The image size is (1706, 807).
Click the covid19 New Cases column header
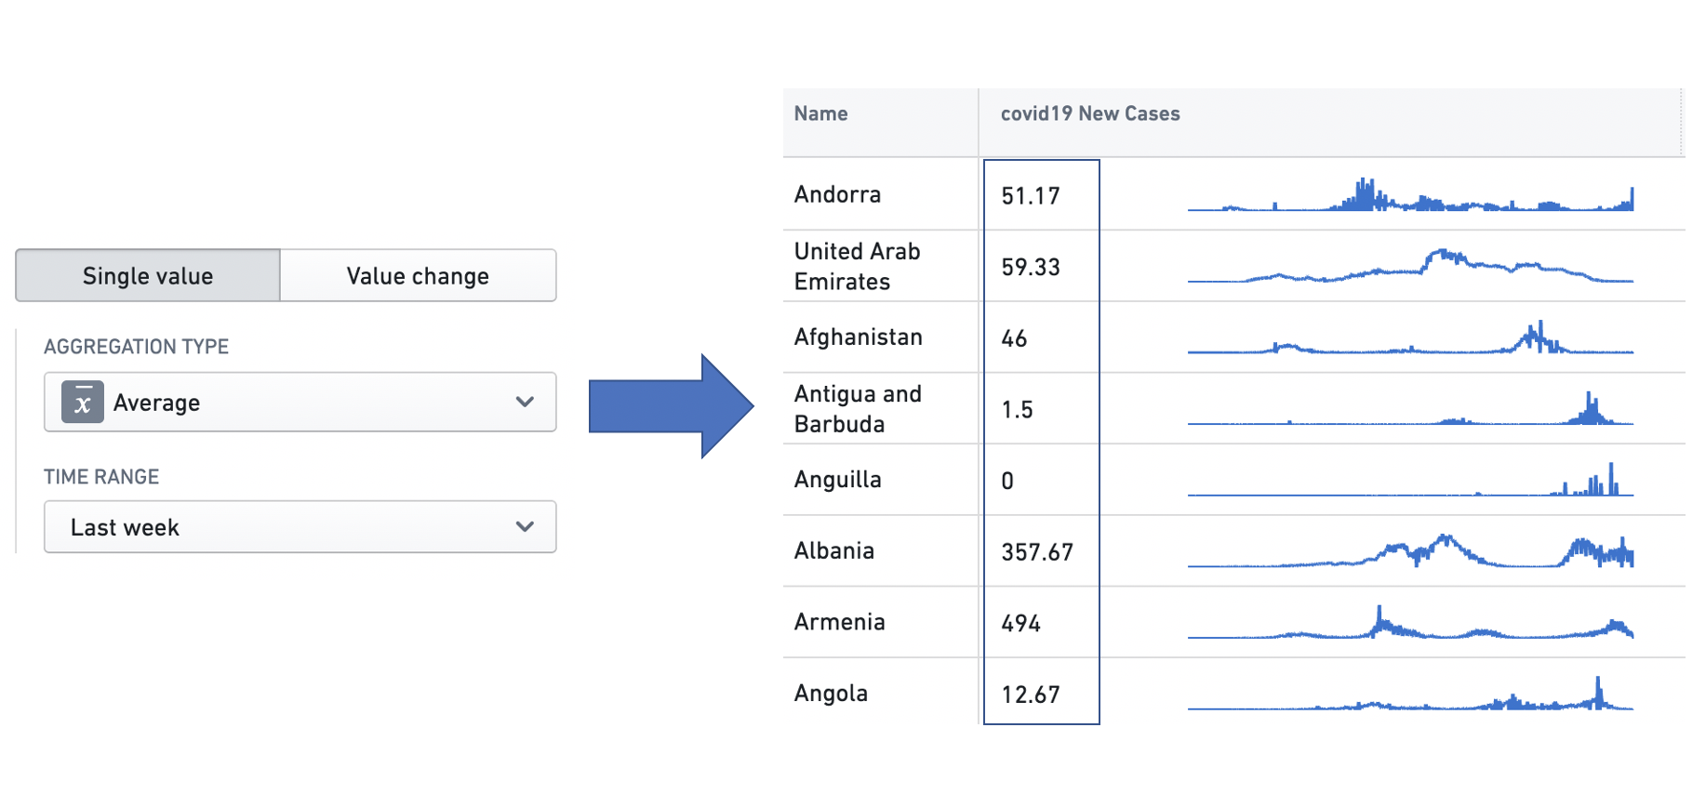click(1090, 113)
